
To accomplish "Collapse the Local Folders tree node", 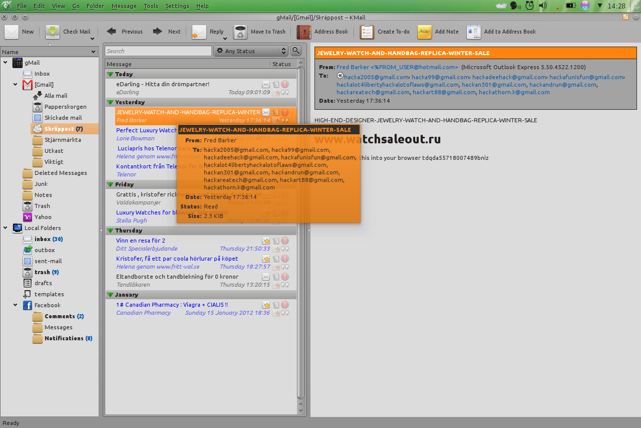I will (6, 228).
